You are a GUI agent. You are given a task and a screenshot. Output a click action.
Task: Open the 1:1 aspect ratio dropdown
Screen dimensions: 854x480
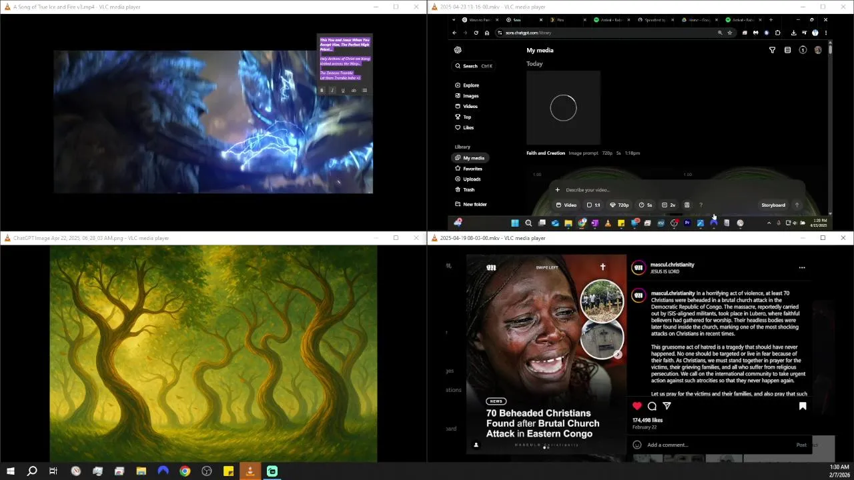coord(593,205)
